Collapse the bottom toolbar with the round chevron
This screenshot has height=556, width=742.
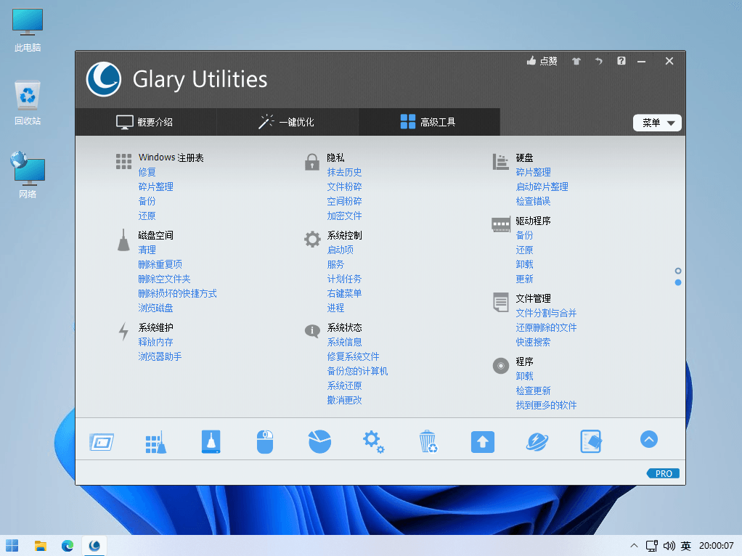click(x=649, y=439)
